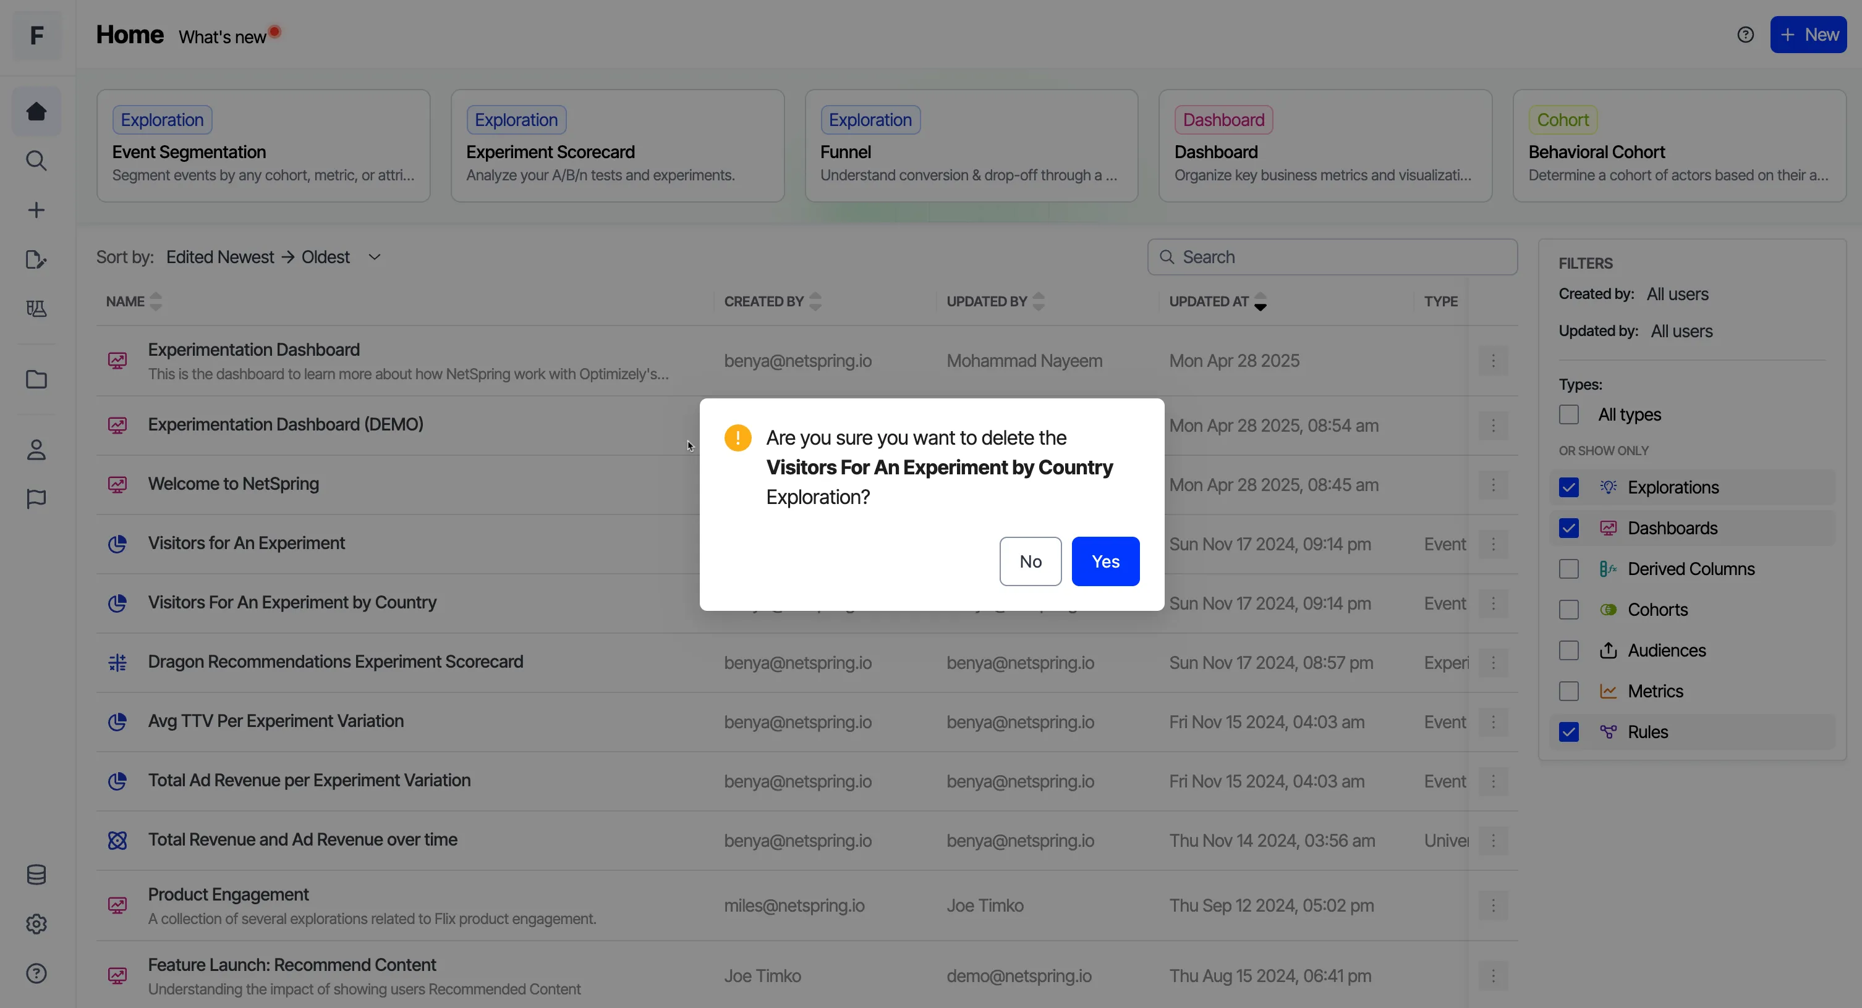Click the Home heading
1862x1008 pixels.
[130, 35]
